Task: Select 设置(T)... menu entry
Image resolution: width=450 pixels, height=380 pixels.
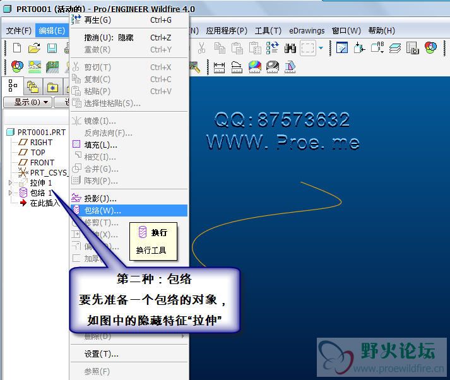Action: click(x=129, y=354)
